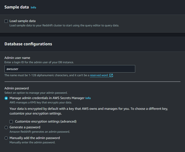The width and height of the screenshot is (185, 152).
Task: Click the Amazon Redshift generates an admin password description
Action: [x=40, y=132]
